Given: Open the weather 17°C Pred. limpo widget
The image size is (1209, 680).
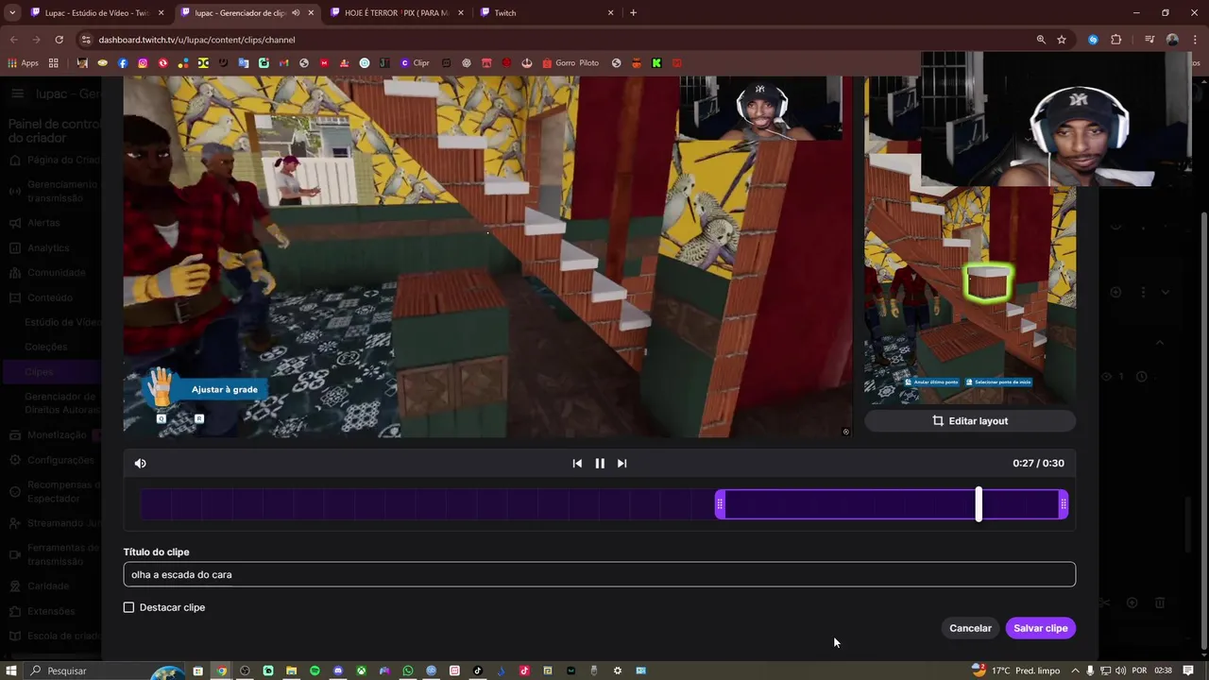Looking at the screenshot, I should click(1018, 671).
